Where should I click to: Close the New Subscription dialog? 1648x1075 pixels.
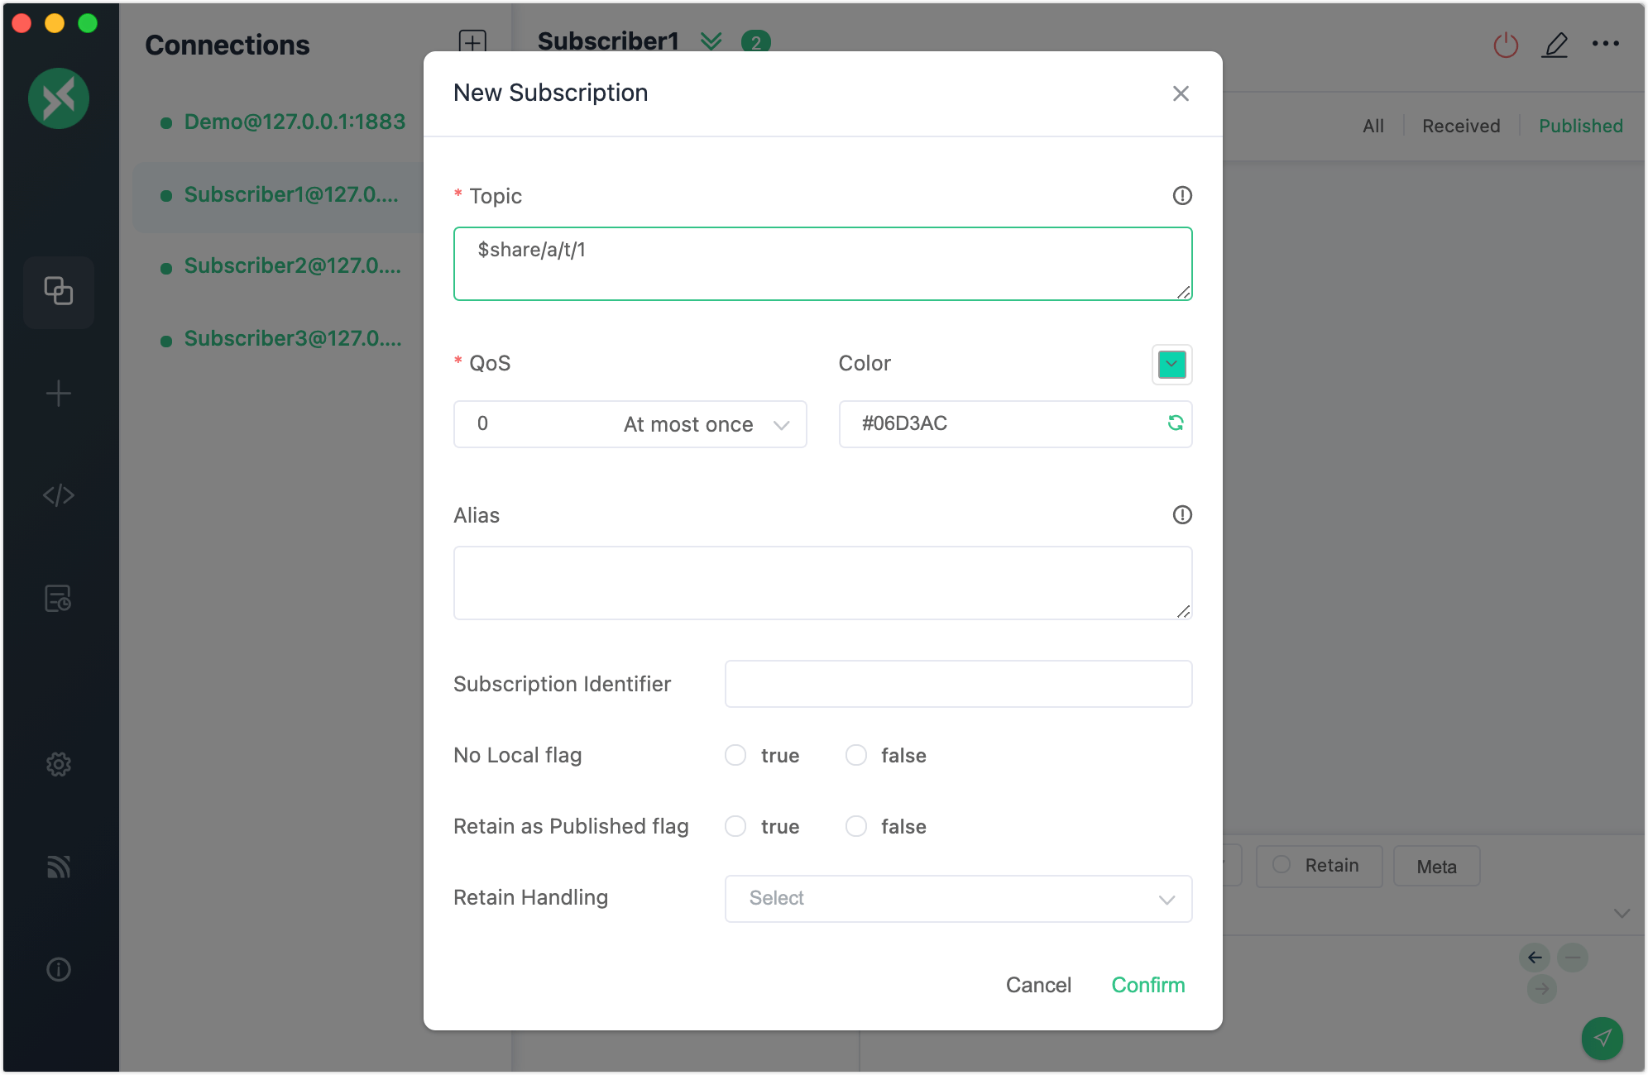(x=1181, y=93)
